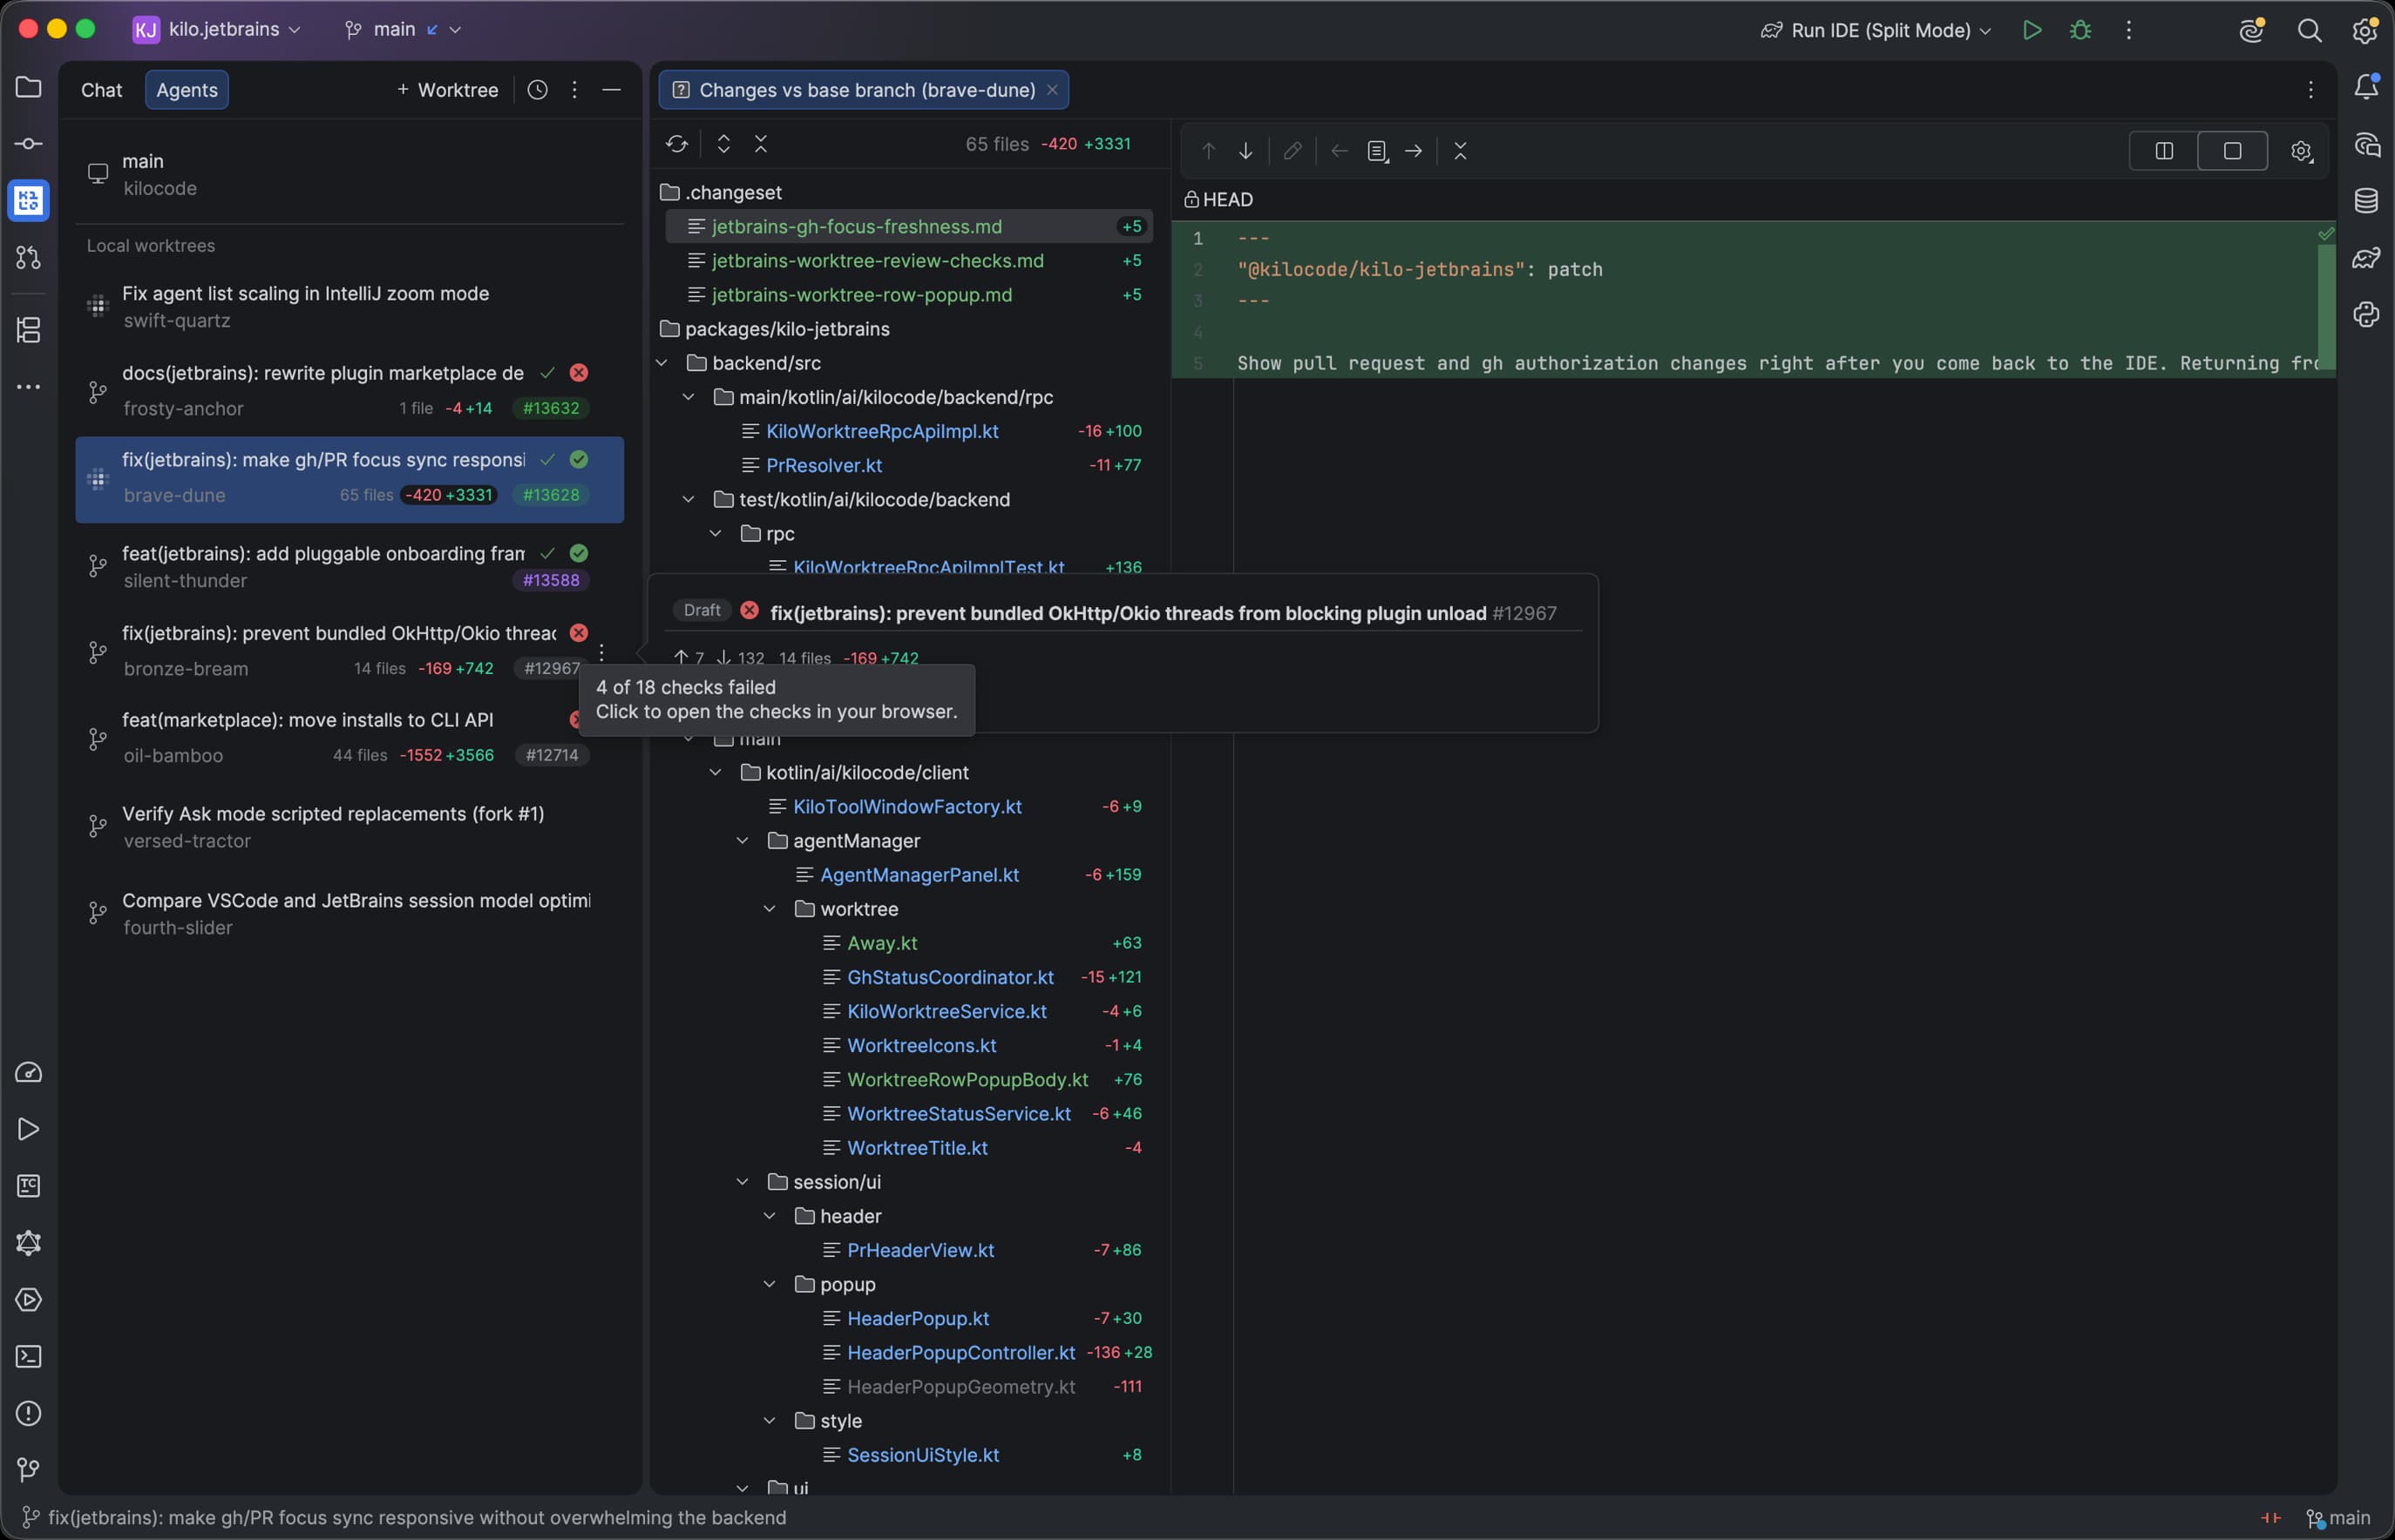Go to next difference arrow
This screenshot has height=1540, width=2395.
[x=1245, y=151]
